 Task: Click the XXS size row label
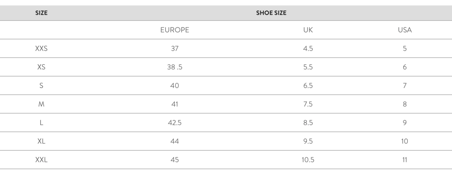click(41, 49)
